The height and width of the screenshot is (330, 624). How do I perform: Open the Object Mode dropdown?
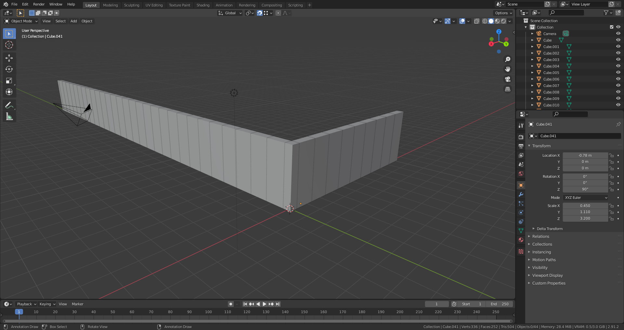pyautogui.click(x=21, y=21)
